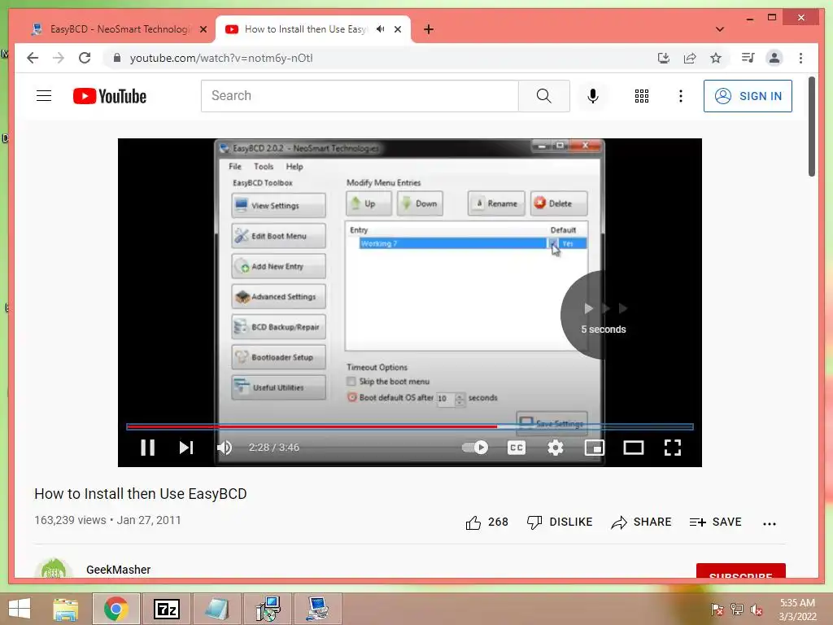Open YouTube settings three-dot menu
This screenshot has width=833, height=625.
click(x=681, y=96)
